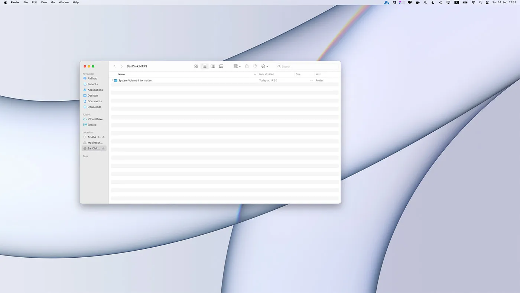This screenshot has height=293, width=520.
Task: Expand the System Volume Information folder
Action: tap(113, 80)
